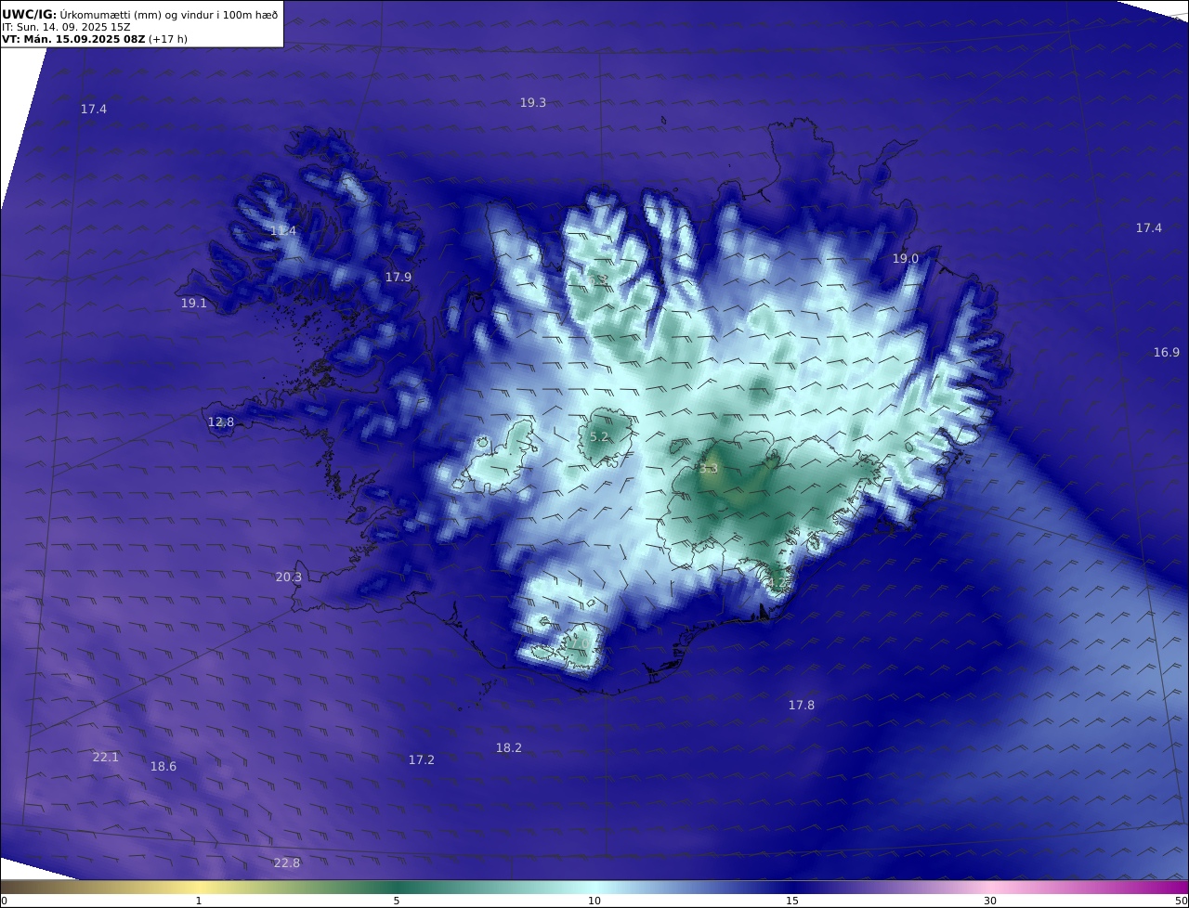Click the colorbar tick label 15
Image resolution: width=1189 pixels, height=908 pixels.
tap(792, 901)
